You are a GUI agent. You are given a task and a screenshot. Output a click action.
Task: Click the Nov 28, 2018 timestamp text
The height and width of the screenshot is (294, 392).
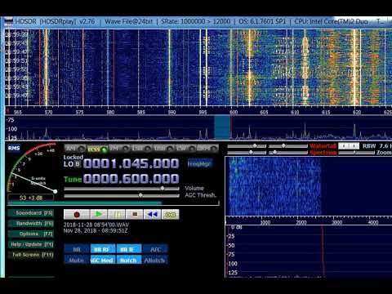tap(96, 231)
